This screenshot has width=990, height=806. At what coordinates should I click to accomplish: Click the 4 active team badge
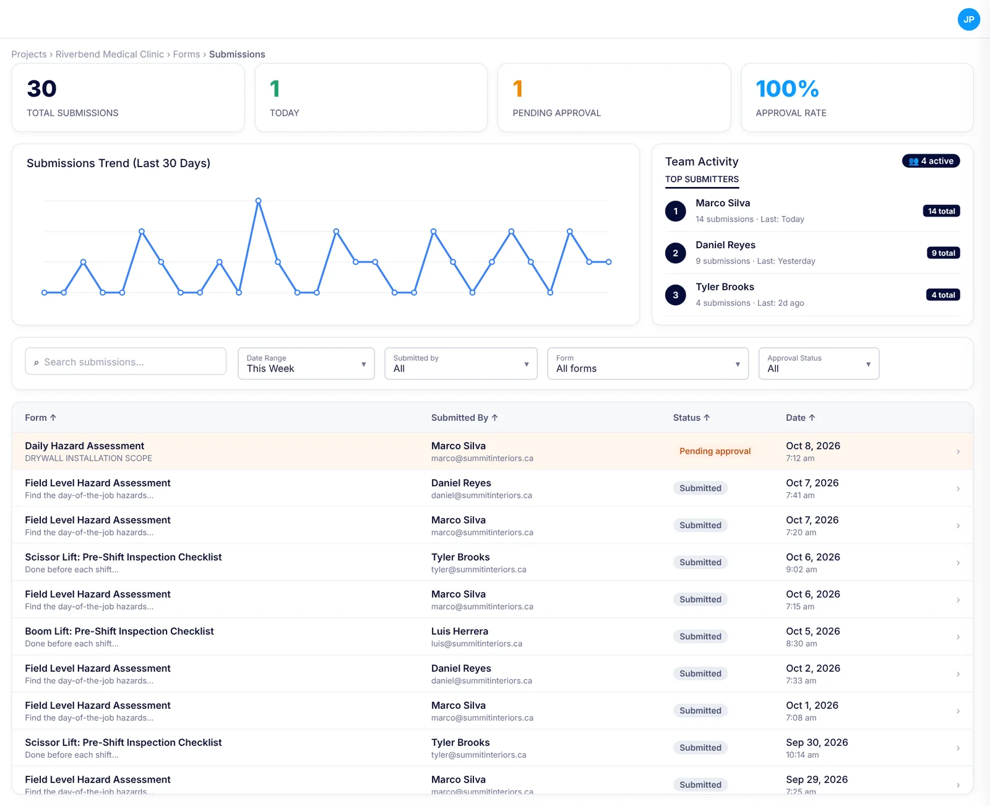(931, 161)
